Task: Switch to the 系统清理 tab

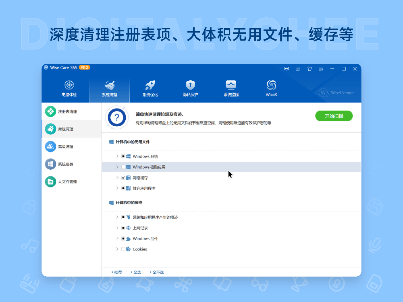Action: 110,88
